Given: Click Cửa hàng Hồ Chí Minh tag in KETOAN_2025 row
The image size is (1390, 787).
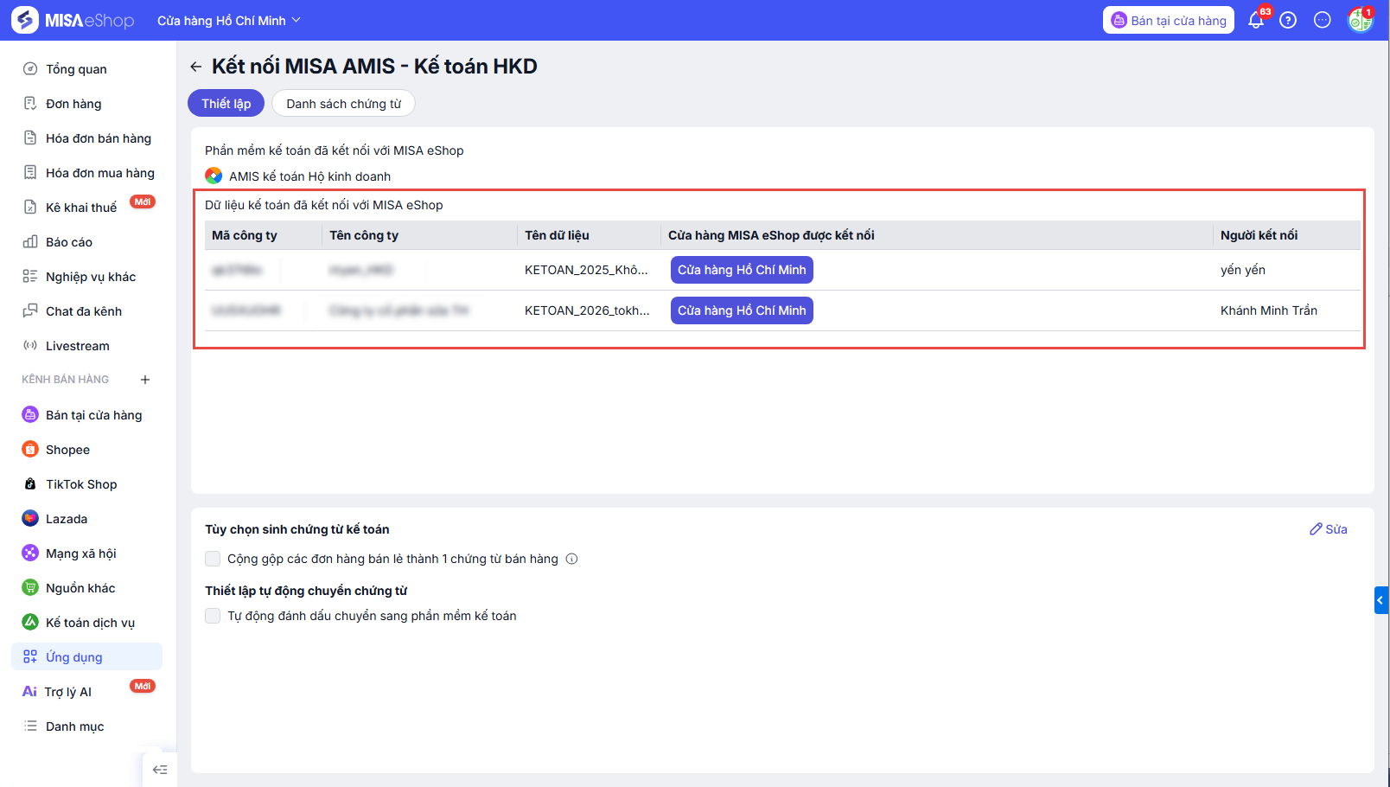Looking at the screenshot, I should [x=742, y=270].
